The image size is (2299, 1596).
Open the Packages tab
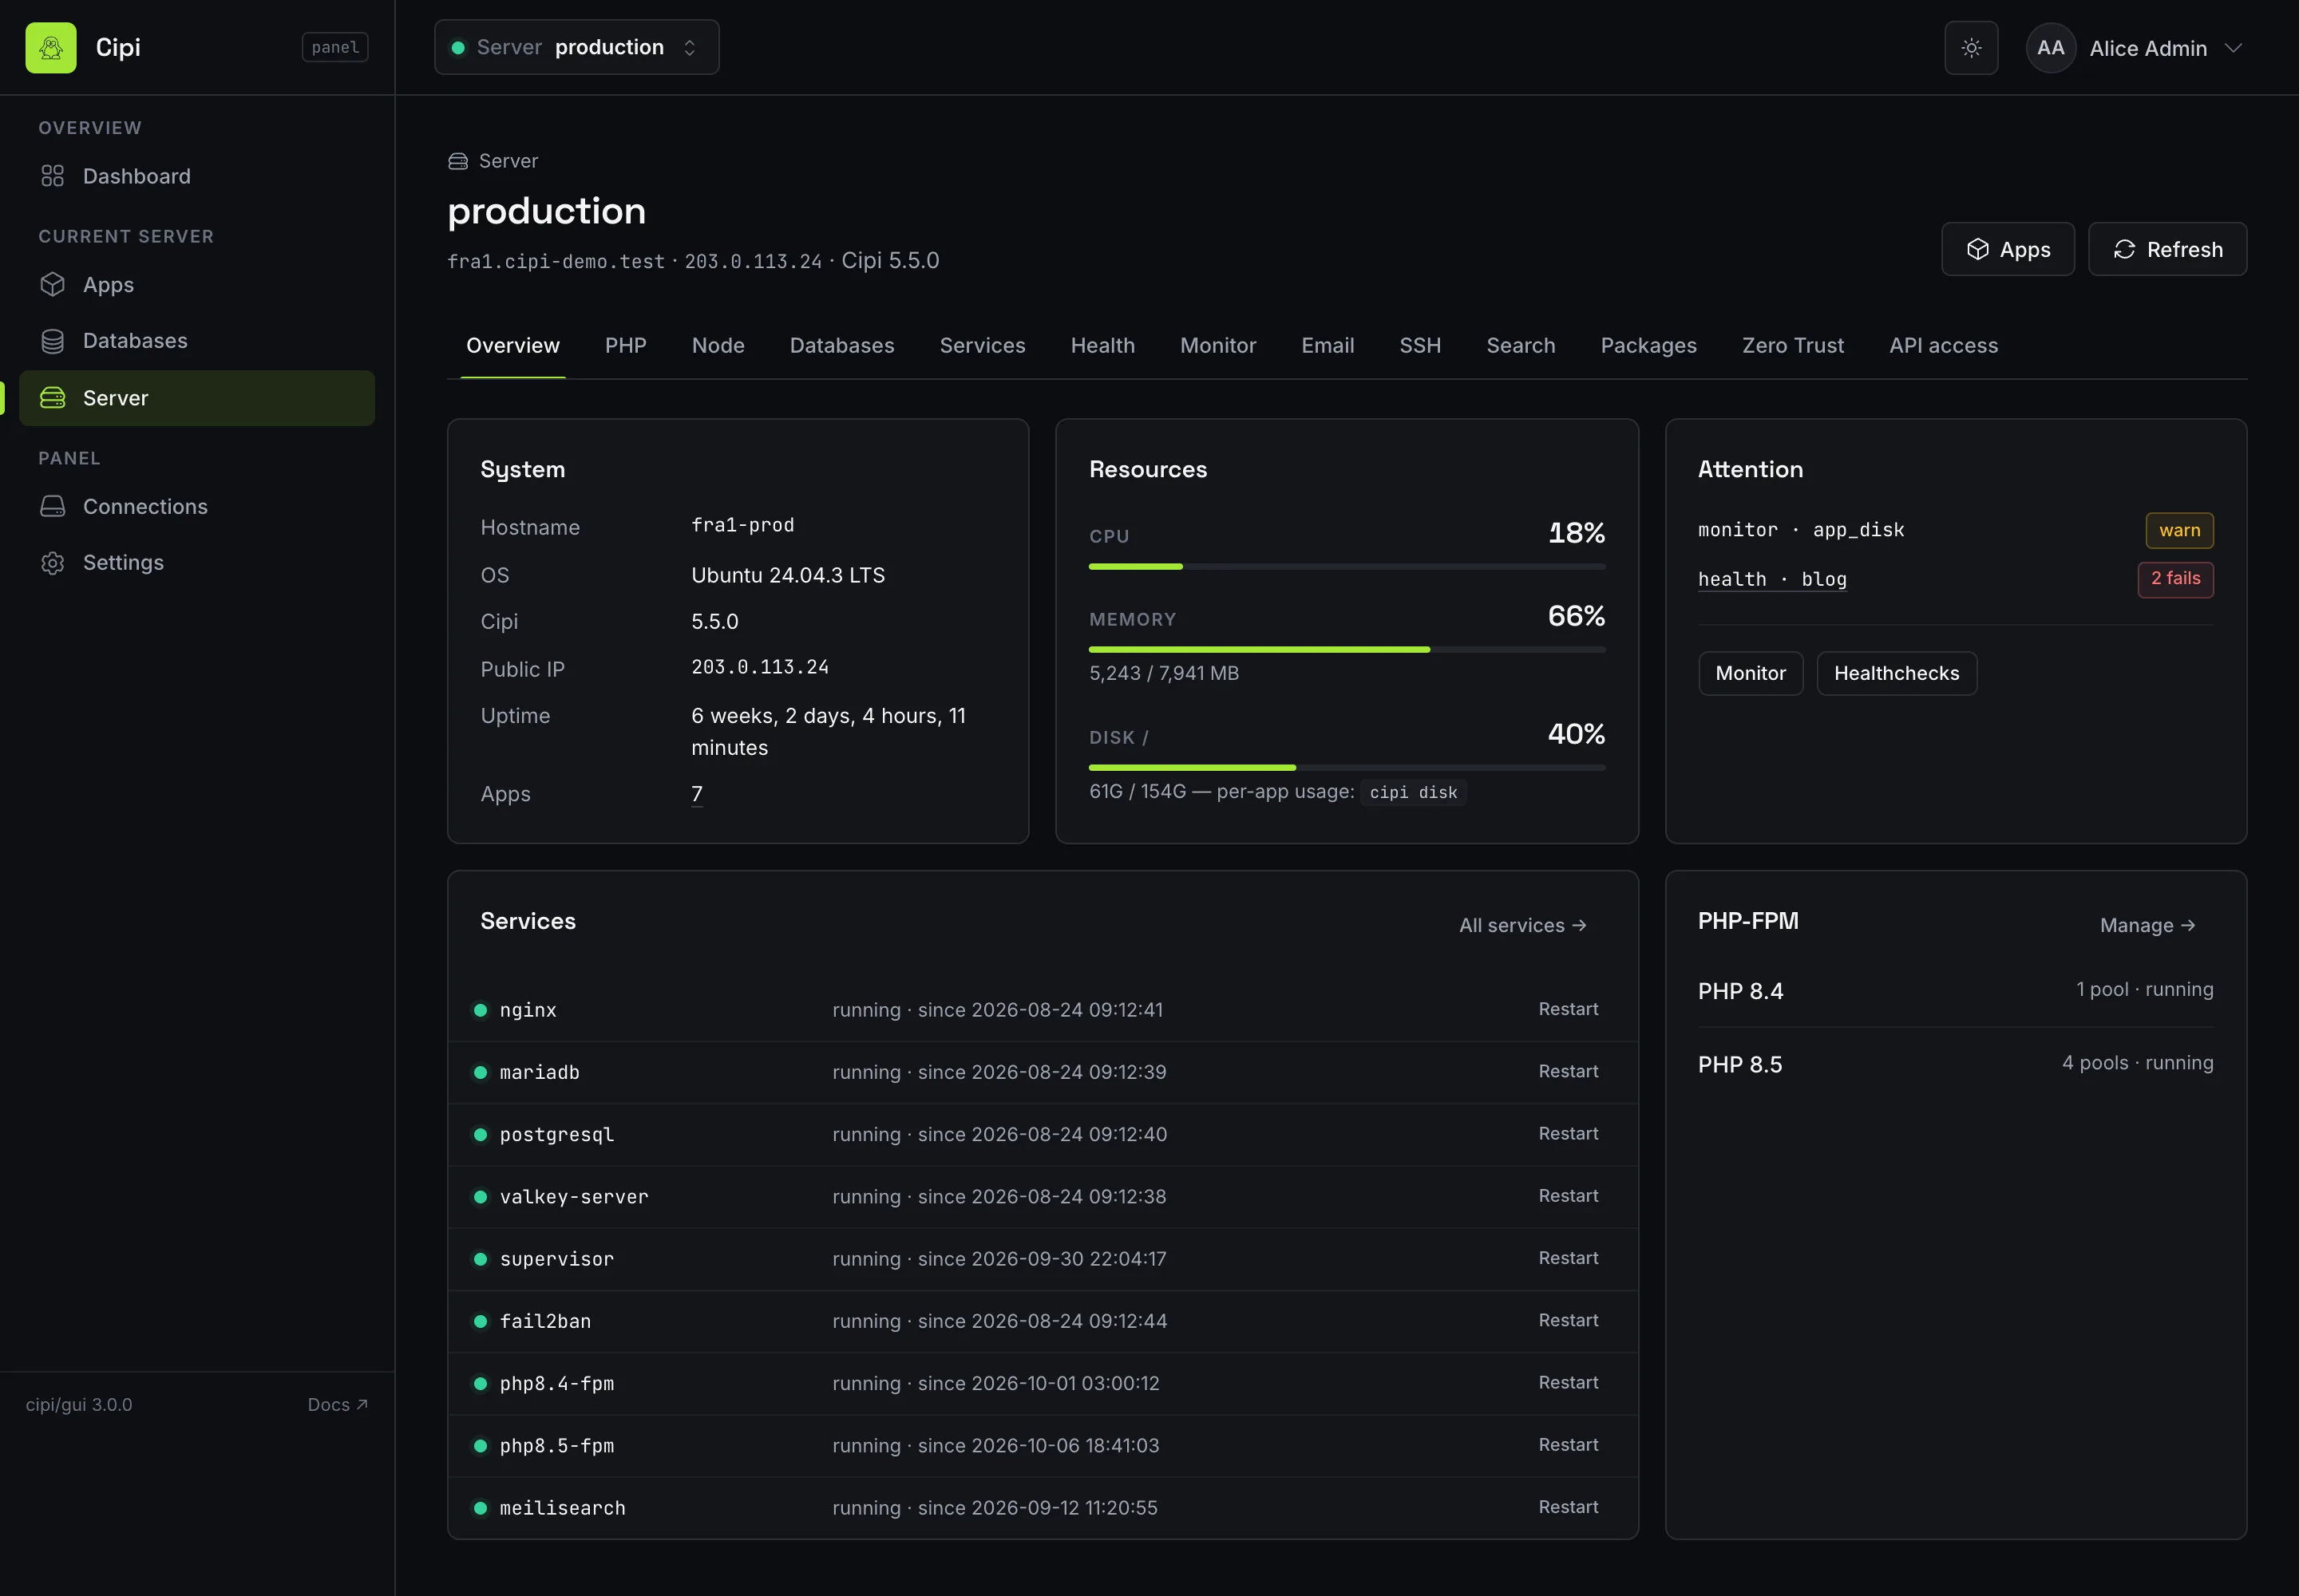click(x=1648, y=346)
